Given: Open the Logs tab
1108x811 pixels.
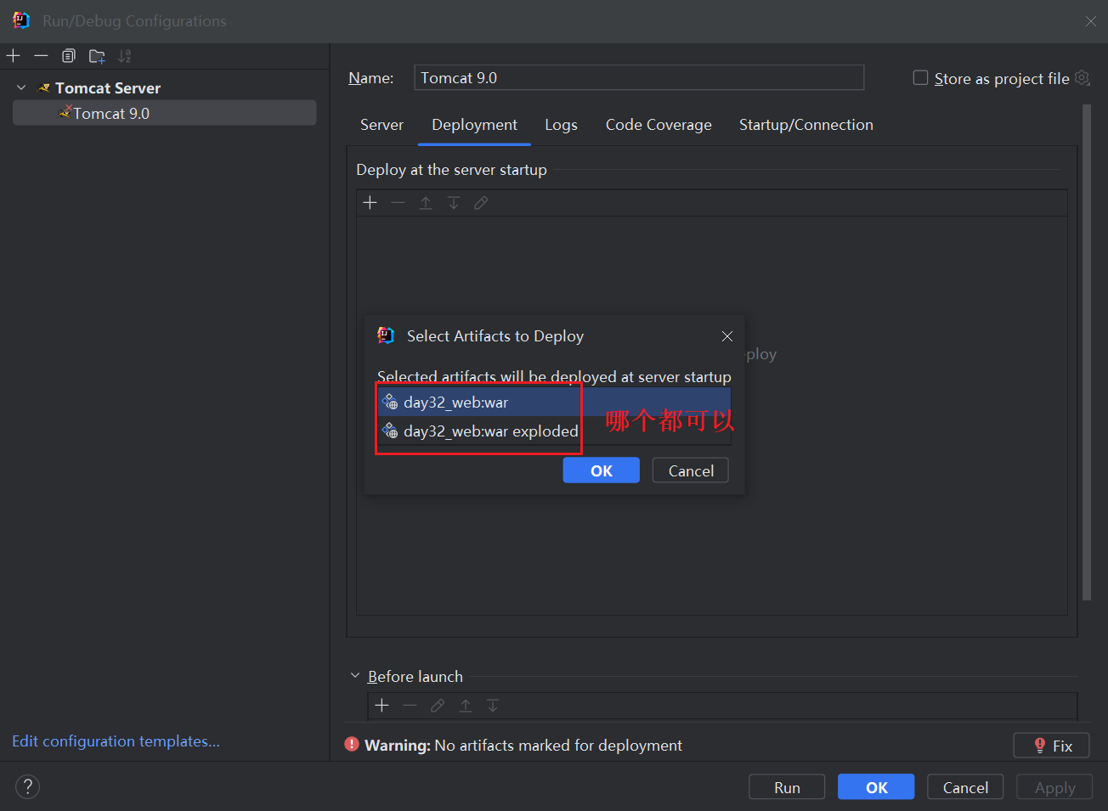Looking at the screenshot, I should 561,125.
